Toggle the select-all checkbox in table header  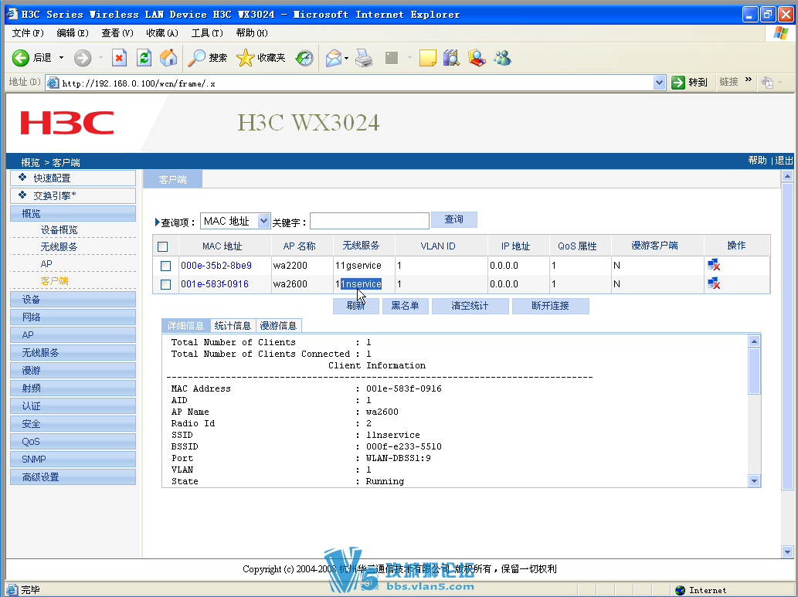(163, 247)
